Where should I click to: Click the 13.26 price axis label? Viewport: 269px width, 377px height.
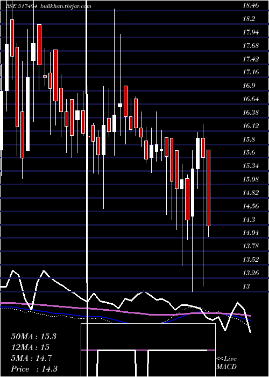click(x=251, y=273)
